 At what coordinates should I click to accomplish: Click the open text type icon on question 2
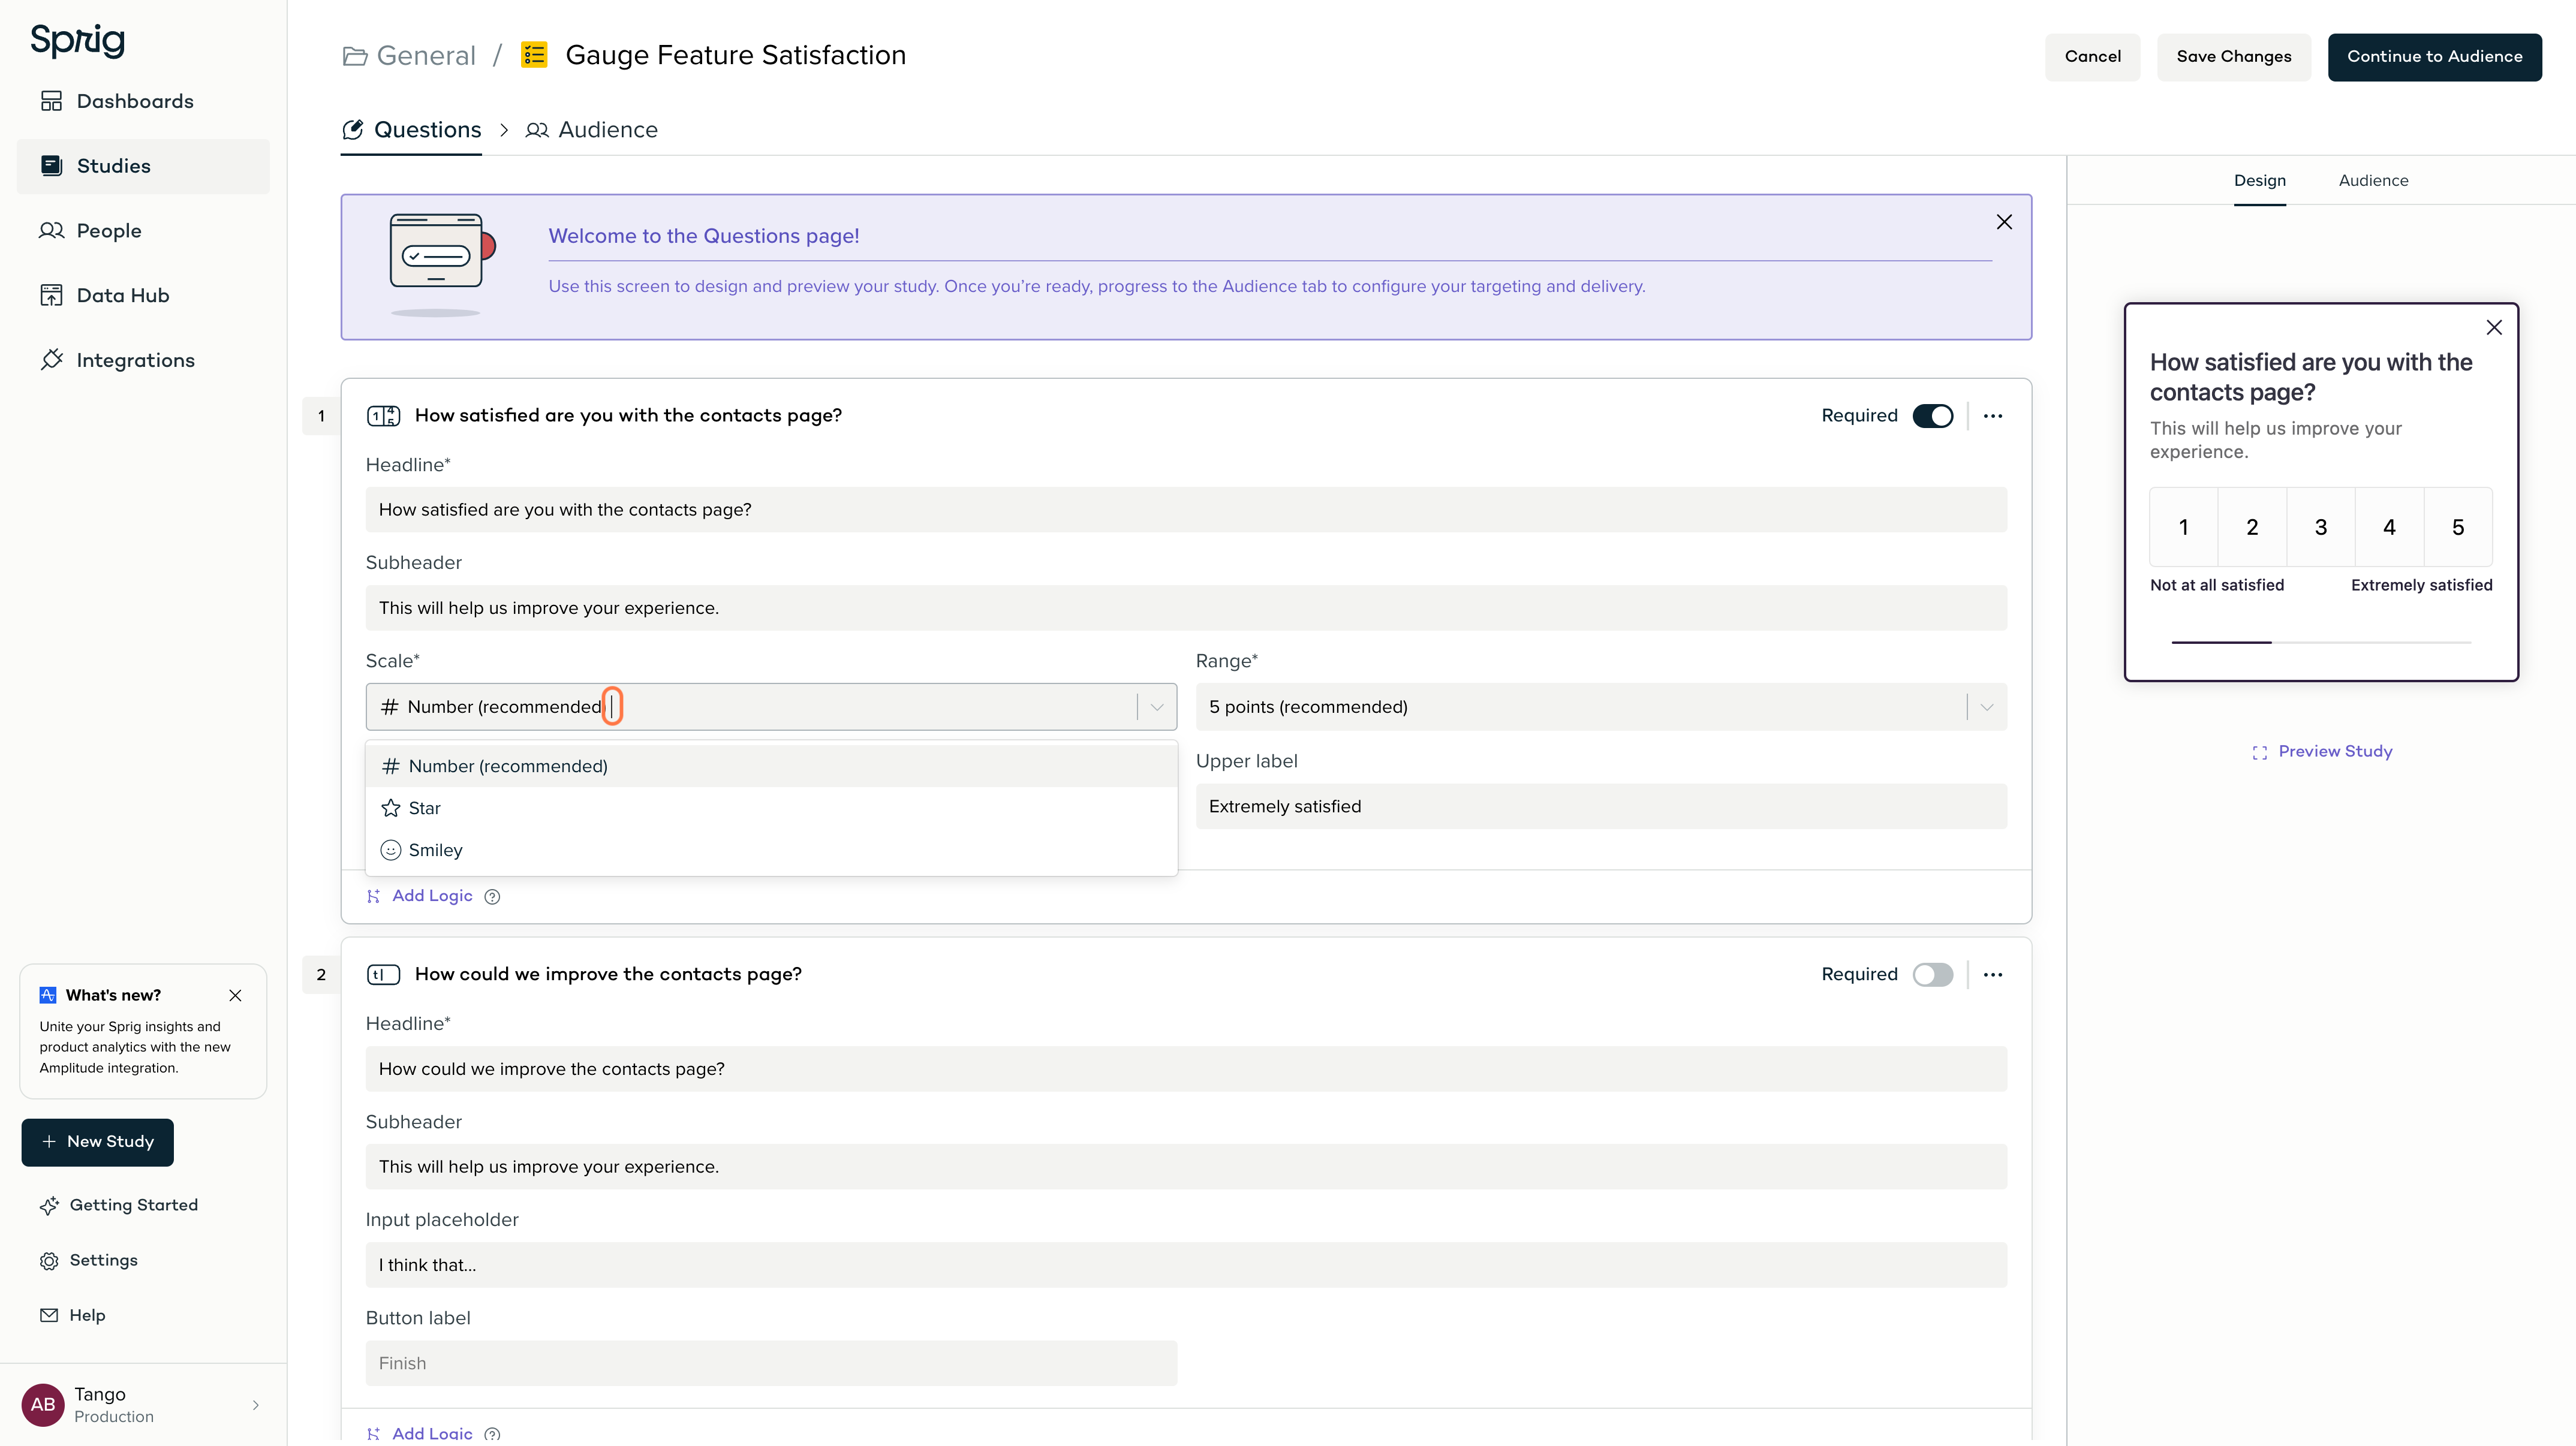pyautogui.click(x=383, y=974)
